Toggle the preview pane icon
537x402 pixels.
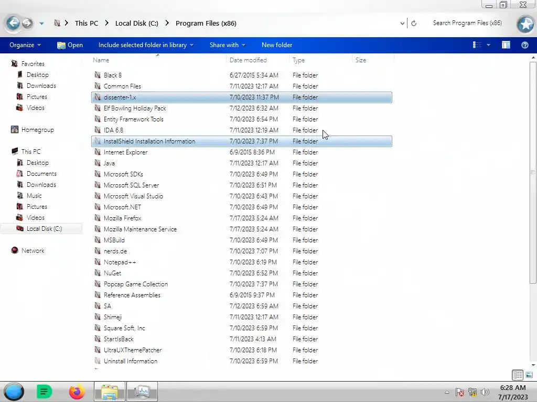[x=506, y=45]
